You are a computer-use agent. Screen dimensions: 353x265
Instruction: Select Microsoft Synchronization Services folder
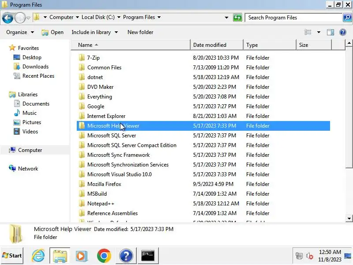(128, 164)
